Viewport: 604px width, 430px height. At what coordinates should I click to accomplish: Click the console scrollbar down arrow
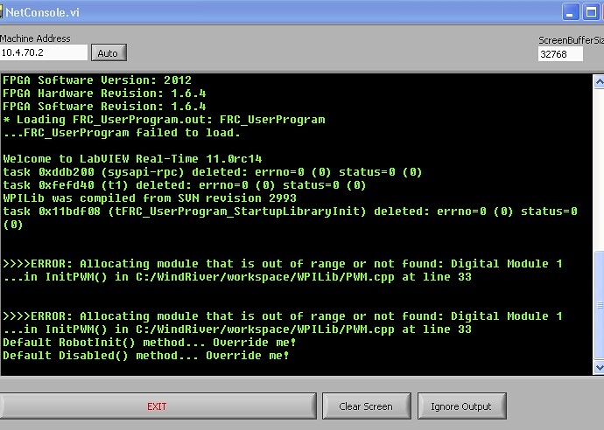point(599,367)
